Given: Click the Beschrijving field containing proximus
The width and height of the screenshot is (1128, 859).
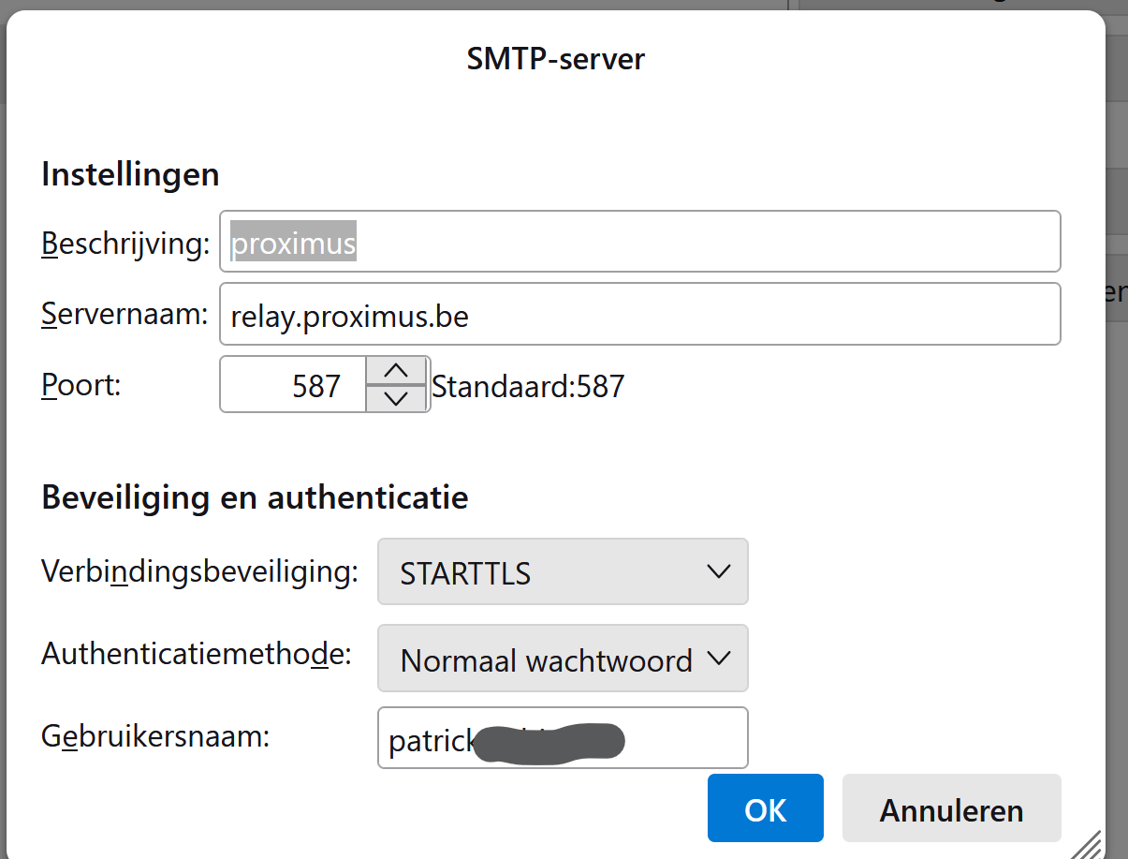Looking at the screenshot, I should point(639,242).
